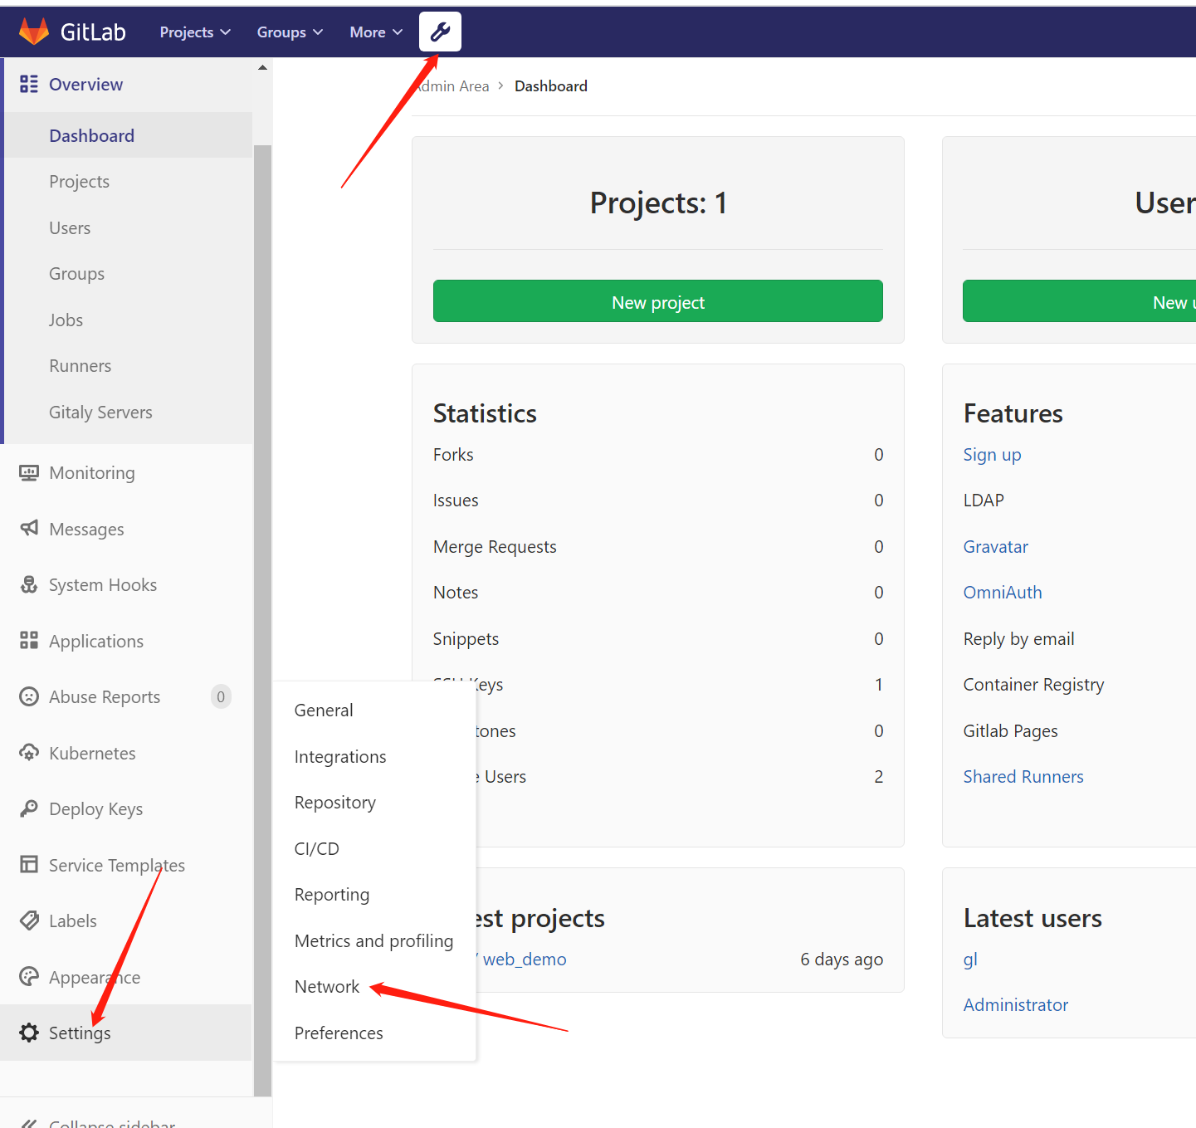Select Metrics and profiling in flyout

point(374,940)
